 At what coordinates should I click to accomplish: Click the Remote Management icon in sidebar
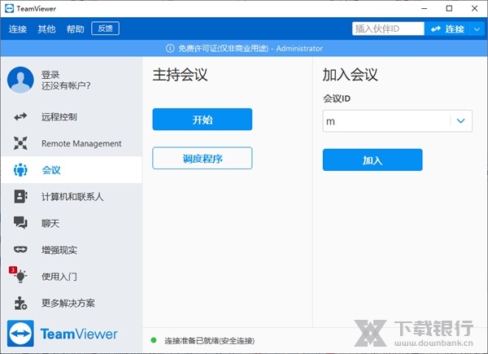click(20, 143)
